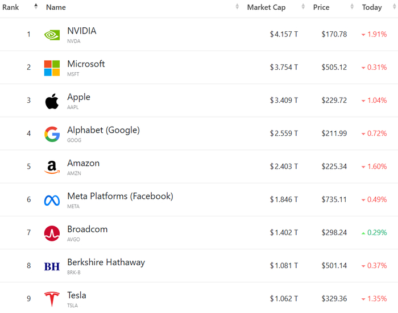This screenshot has height=313, width=398.
Task: Click the Meta infinity logo
Action: (x=52, y=201)
